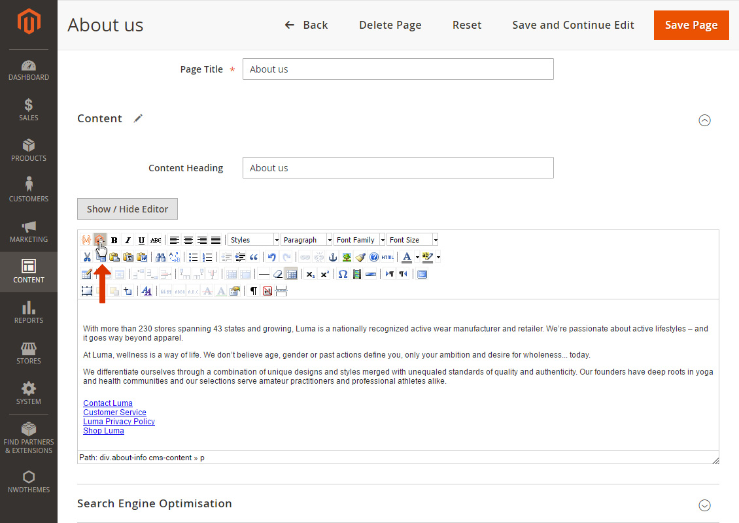Screen dimensions: 739x523
Task: Apply subscript formatting
Action: [310, 274]
